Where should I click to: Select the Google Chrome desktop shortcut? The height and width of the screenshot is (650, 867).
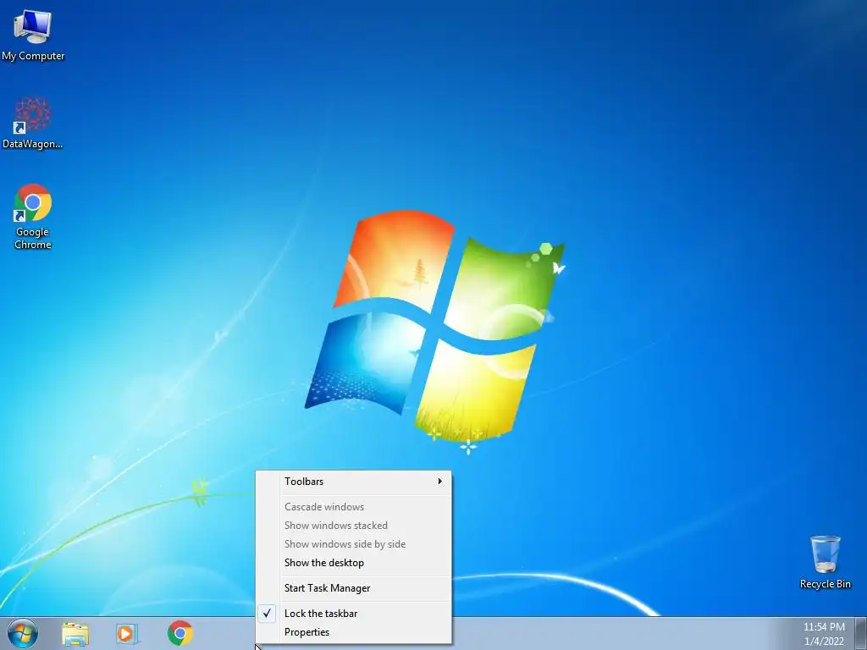tap(33, 217)
